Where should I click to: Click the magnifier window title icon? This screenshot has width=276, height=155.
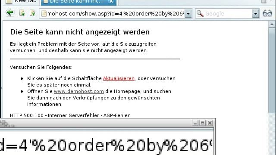[x=7, y=124]
